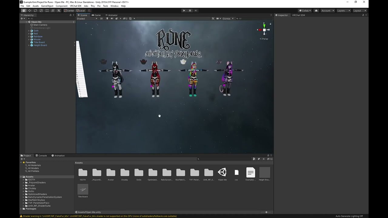Click Search by Type icon in Project
388x218 pixels.
pos(254,159)
